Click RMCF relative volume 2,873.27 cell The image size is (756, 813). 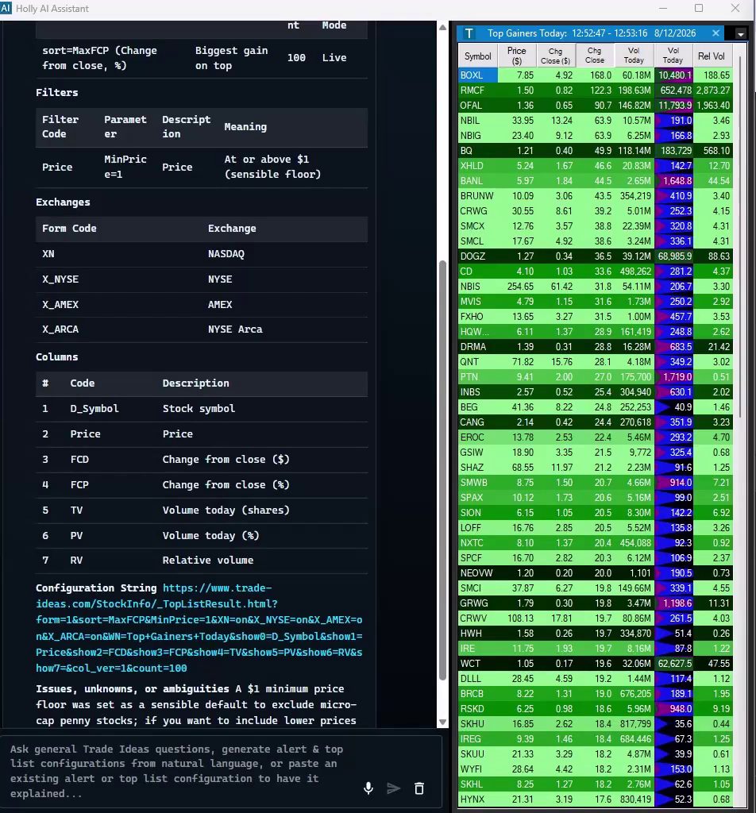pyautogui.click(x=712, y=91)
